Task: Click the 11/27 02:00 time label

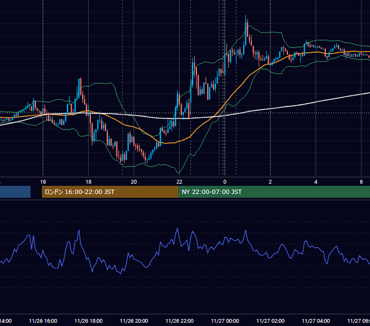Action: click(270, 321)
